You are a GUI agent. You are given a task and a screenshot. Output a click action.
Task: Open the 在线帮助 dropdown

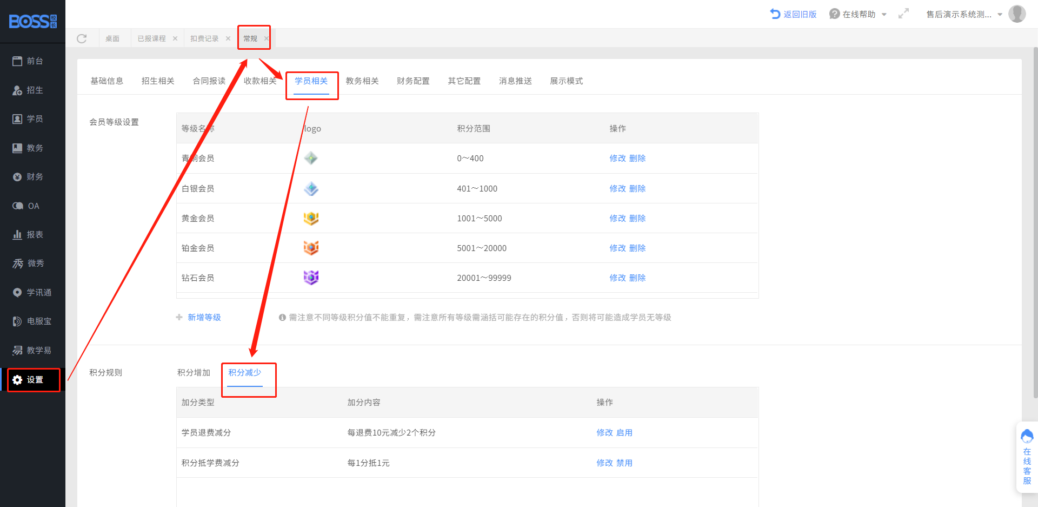click(x=858, y=14)
